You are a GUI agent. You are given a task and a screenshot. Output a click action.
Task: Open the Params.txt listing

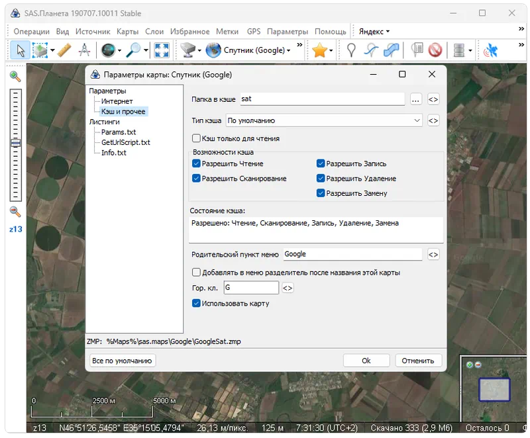coord(119,132)
